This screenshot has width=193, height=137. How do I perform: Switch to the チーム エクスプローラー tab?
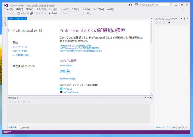180,128
